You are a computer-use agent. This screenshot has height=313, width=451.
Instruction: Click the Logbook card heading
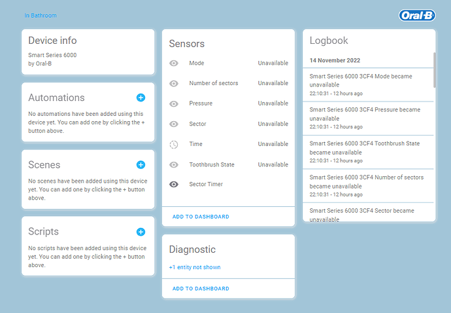pos(329,41)
